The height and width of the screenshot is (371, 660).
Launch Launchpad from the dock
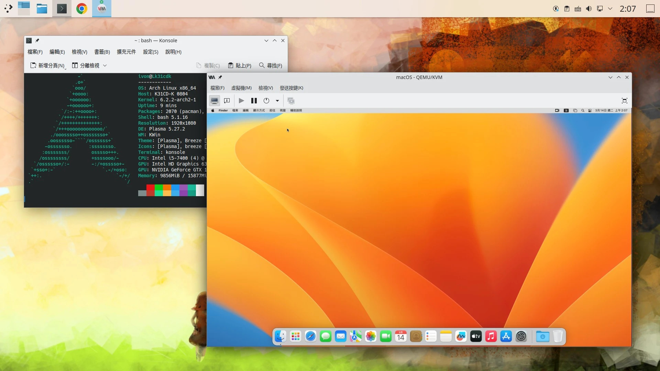tap(295, 336)
